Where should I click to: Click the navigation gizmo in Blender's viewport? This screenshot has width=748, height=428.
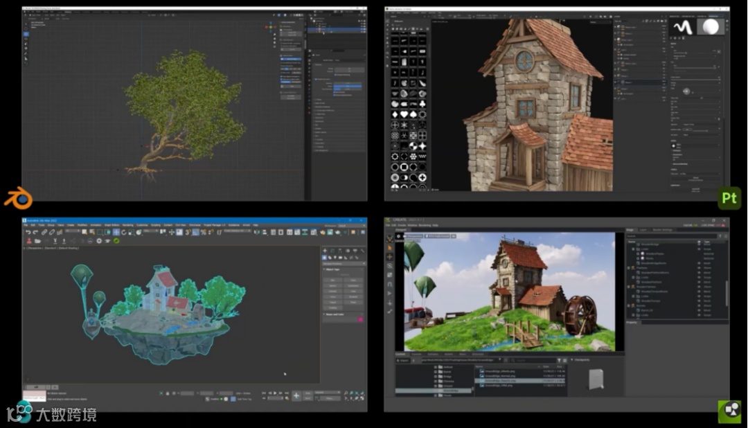tap(271, 27)
